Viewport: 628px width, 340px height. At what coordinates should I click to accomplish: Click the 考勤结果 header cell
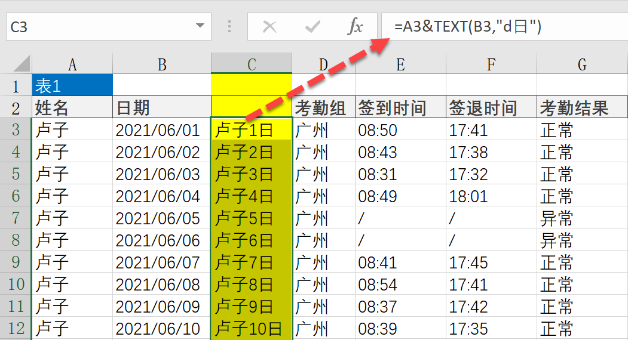pos(583,107)
